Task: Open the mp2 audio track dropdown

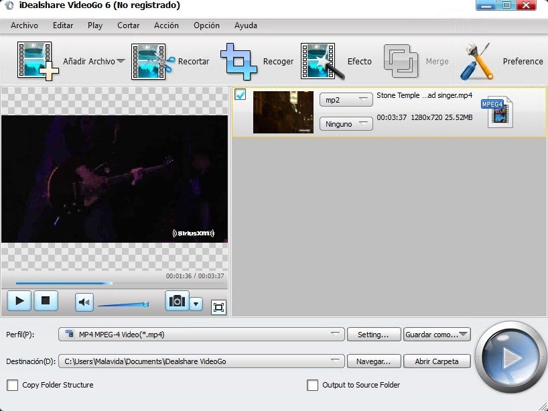Action: tap(346, 100)
